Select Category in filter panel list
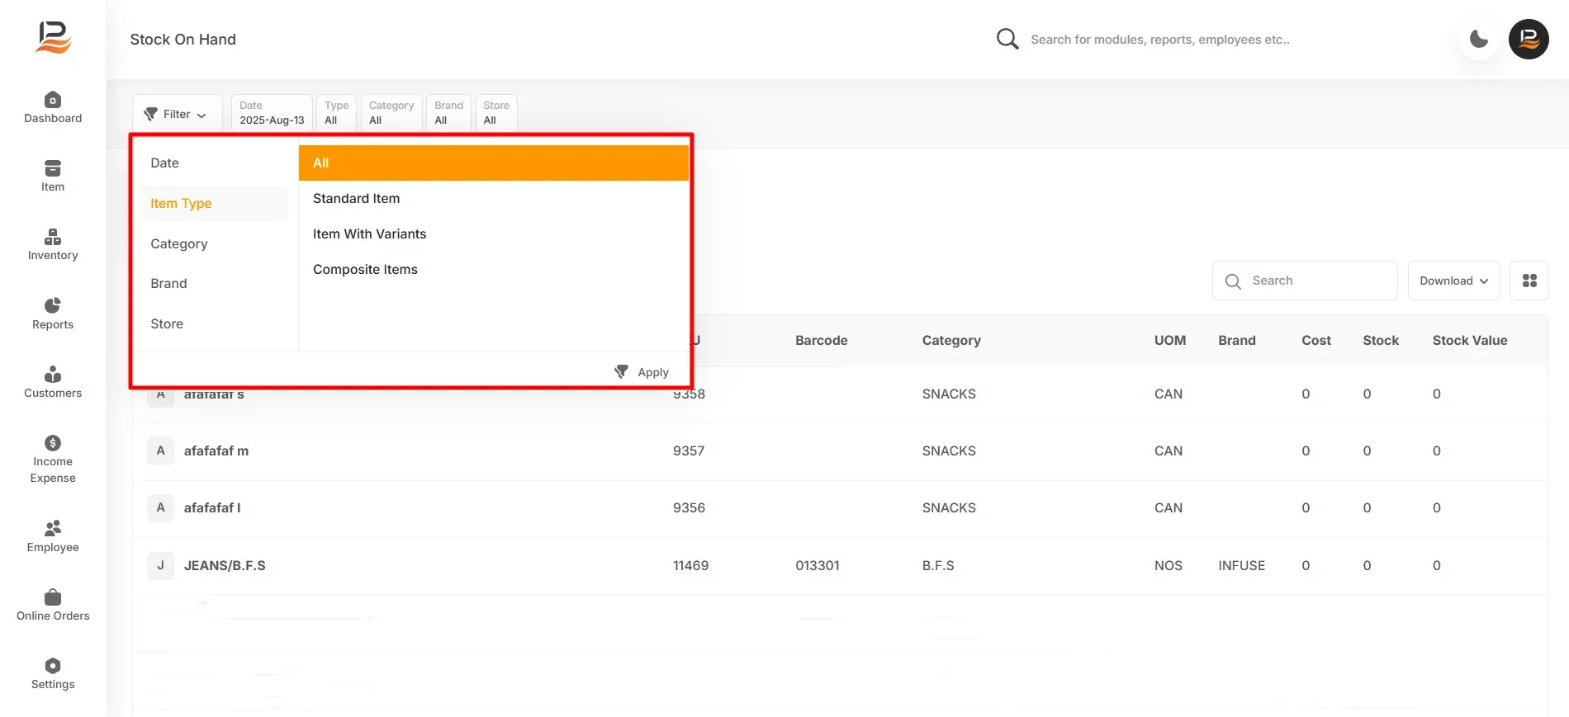 [179, 243]
